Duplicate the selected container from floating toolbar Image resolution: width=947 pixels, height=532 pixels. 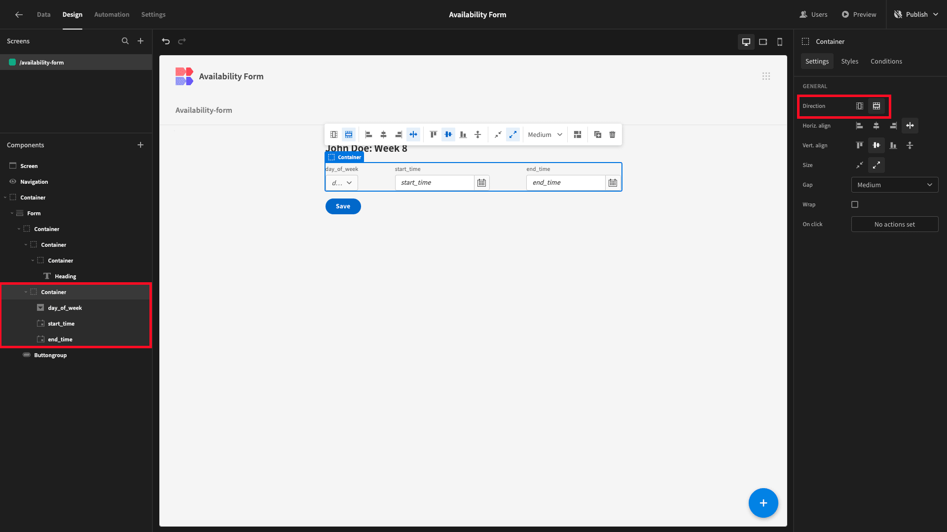pyautogui.click(x=598, y=134)
